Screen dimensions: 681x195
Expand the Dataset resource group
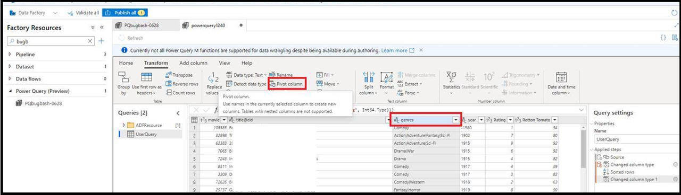10,66
